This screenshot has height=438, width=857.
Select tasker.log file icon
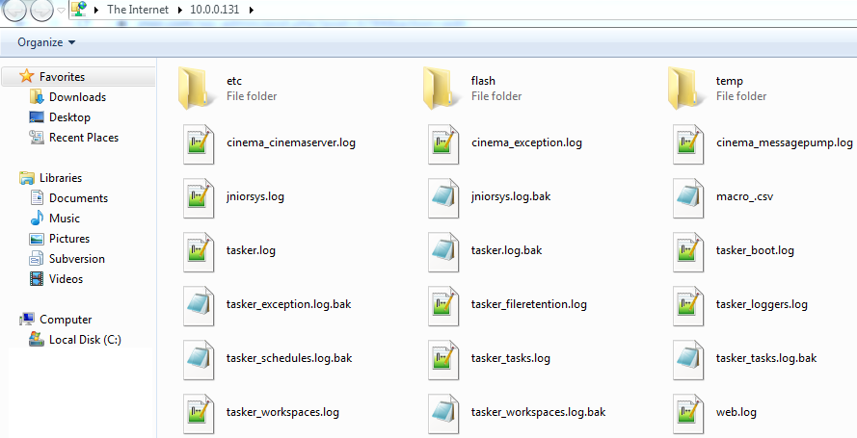point(198,251)
